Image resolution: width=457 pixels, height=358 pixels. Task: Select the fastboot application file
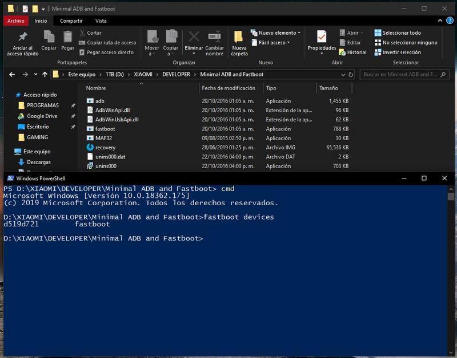218,129
